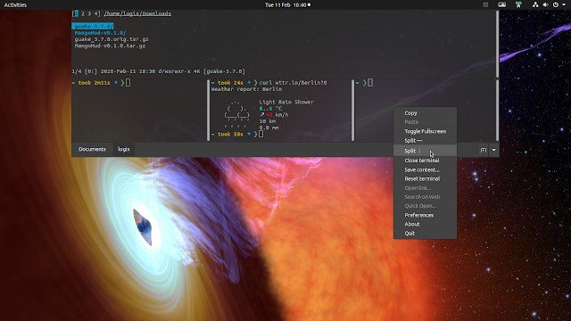
Task: Choose Reset terminal in the context menu
Action: [x=425, y=178]
